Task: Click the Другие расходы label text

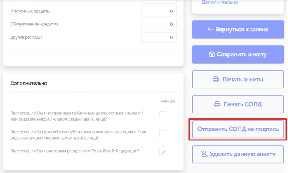Action: point(26,37)
